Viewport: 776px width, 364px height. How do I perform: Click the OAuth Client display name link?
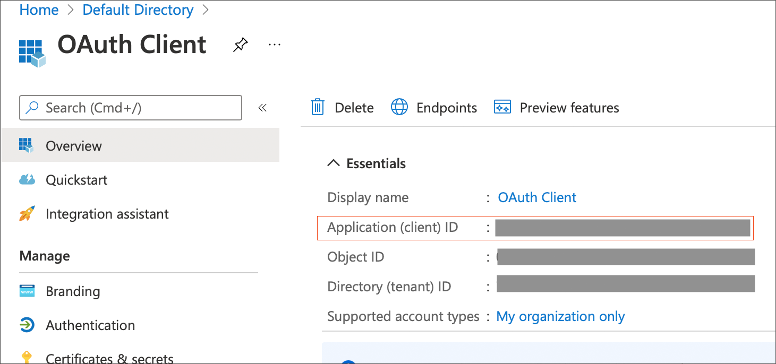[536, 197]
